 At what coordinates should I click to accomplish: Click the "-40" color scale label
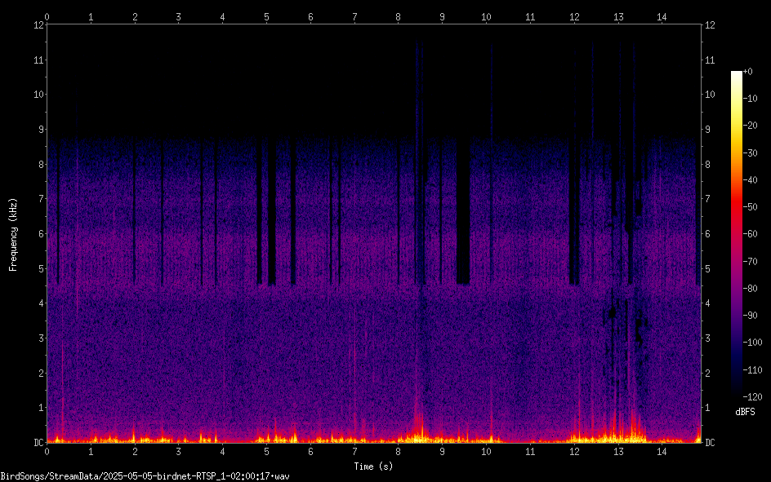[x=751, y=180]
